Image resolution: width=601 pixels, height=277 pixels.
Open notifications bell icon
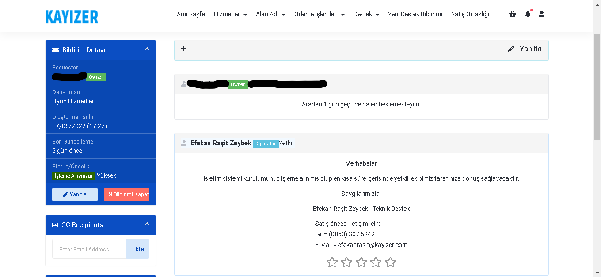(528, 14)
